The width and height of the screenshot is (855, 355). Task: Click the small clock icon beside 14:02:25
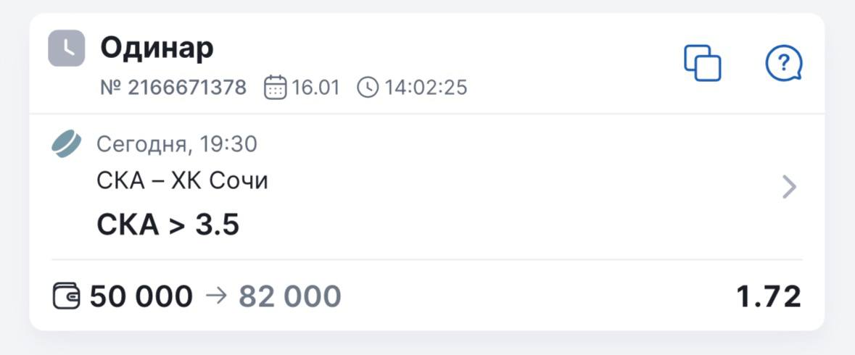368,88
